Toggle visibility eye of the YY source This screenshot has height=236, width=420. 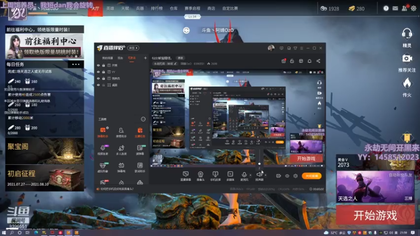coord(98,72)
